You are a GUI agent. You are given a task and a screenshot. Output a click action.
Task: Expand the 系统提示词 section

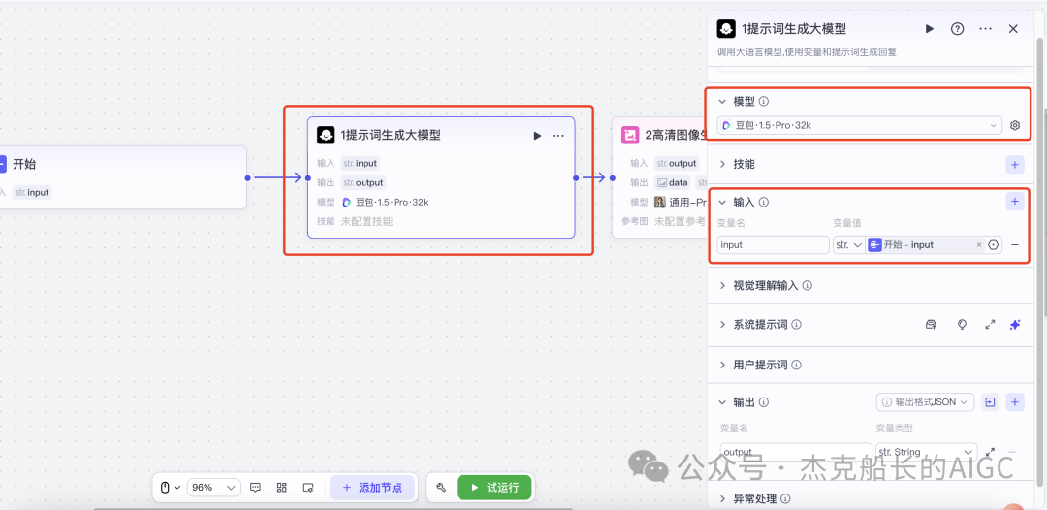pos(722,325)
